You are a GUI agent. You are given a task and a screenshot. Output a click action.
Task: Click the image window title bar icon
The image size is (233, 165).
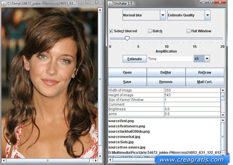point(4,4)
